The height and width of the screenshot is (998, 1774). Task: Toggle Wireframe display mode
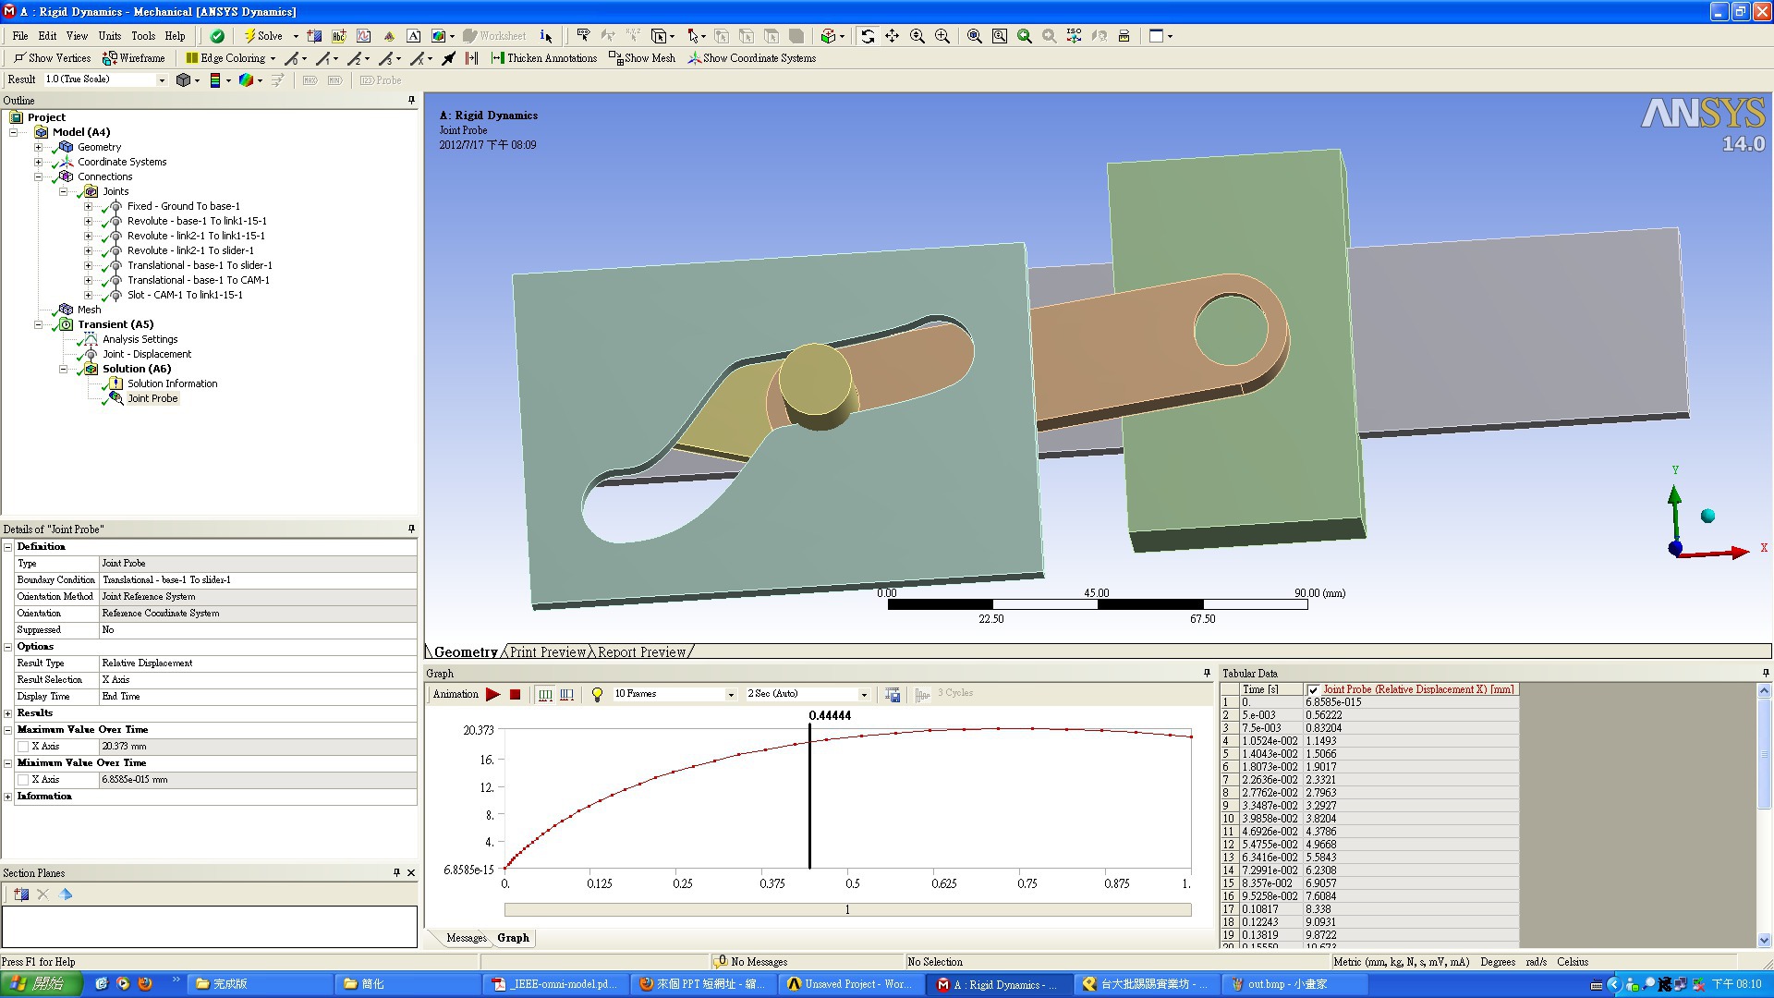pos(134,58)
